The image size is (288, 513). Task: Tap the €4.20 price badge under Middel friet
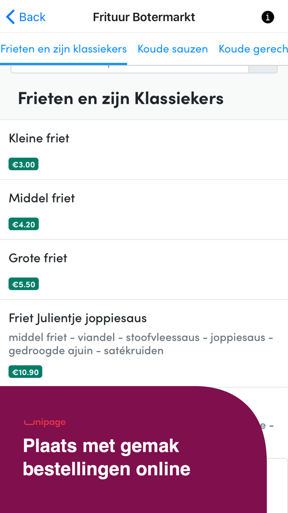point(23,224)
